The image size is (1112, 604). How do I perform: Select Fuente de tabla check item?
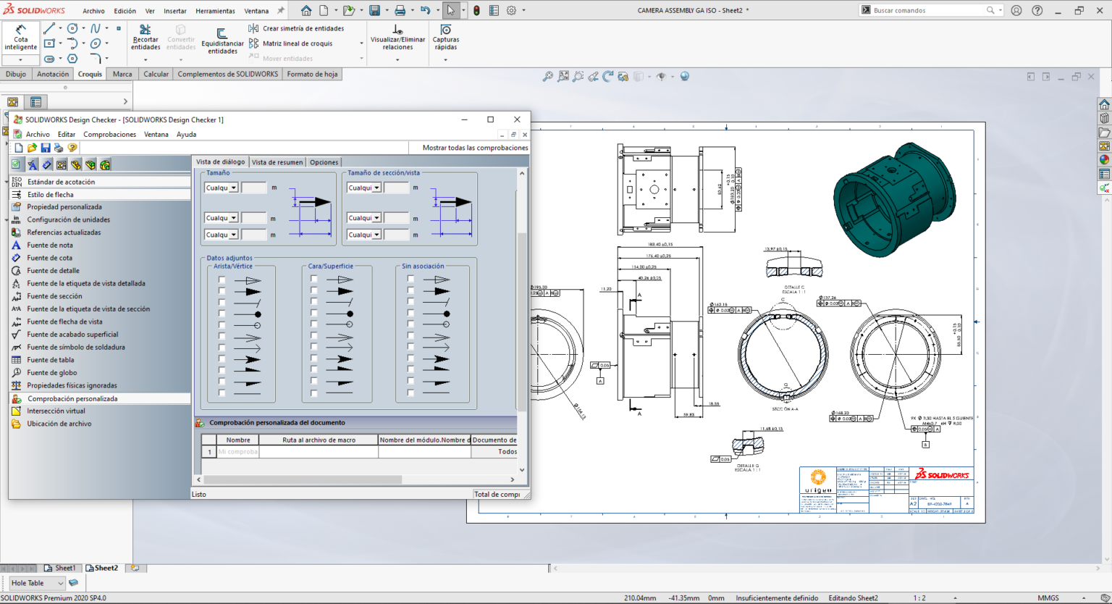point(51,360)
